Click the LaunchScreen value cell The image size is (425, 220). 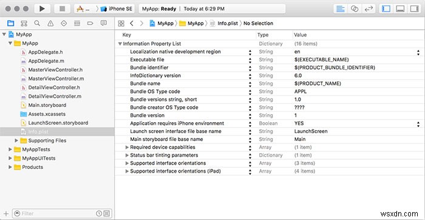tap(311, 131)
